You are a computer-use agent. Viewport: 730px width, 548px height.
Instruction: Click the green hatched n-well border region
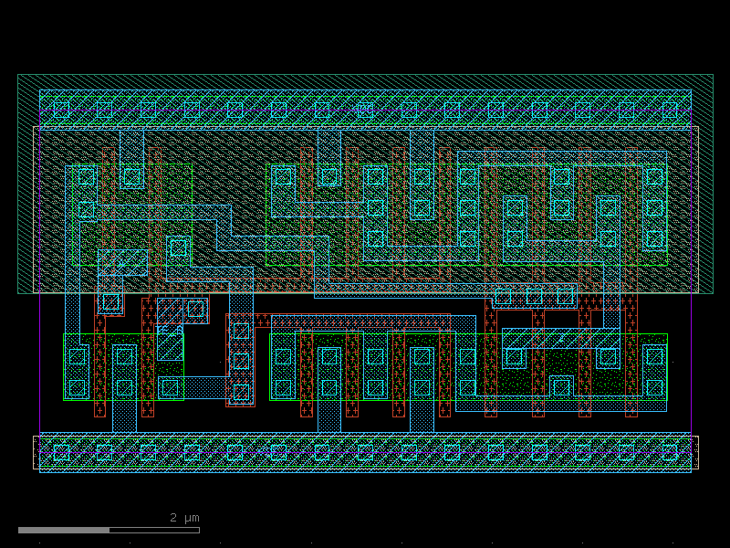click(366, 184)
